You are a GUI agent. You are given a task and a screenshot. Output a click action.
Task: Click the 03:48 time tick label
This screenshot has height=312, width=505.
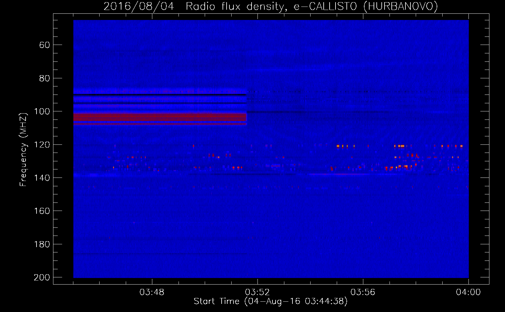click(x=152, y=292)
